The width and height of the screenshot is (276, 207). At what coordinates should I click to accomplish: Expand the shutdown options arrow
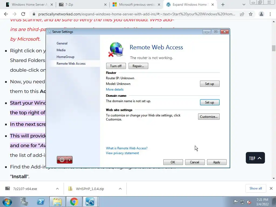click(x=70, y=160)
